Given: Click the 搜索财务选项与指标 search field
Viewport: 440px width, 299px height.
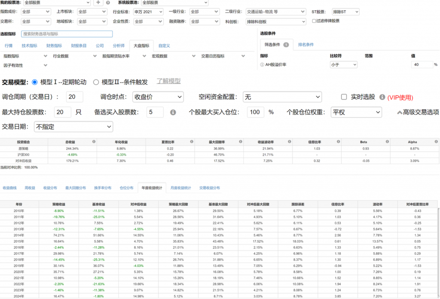Looking at the screenshot, I should point(67,34).
